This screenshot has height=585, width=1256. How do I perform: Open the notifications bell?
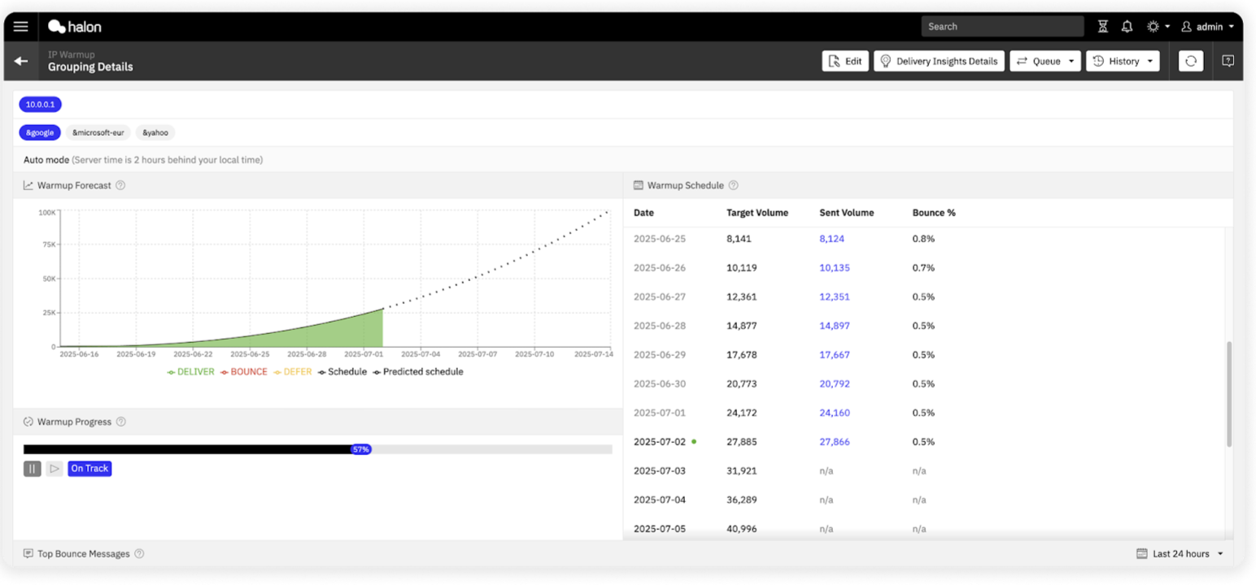pos(1127,27)
